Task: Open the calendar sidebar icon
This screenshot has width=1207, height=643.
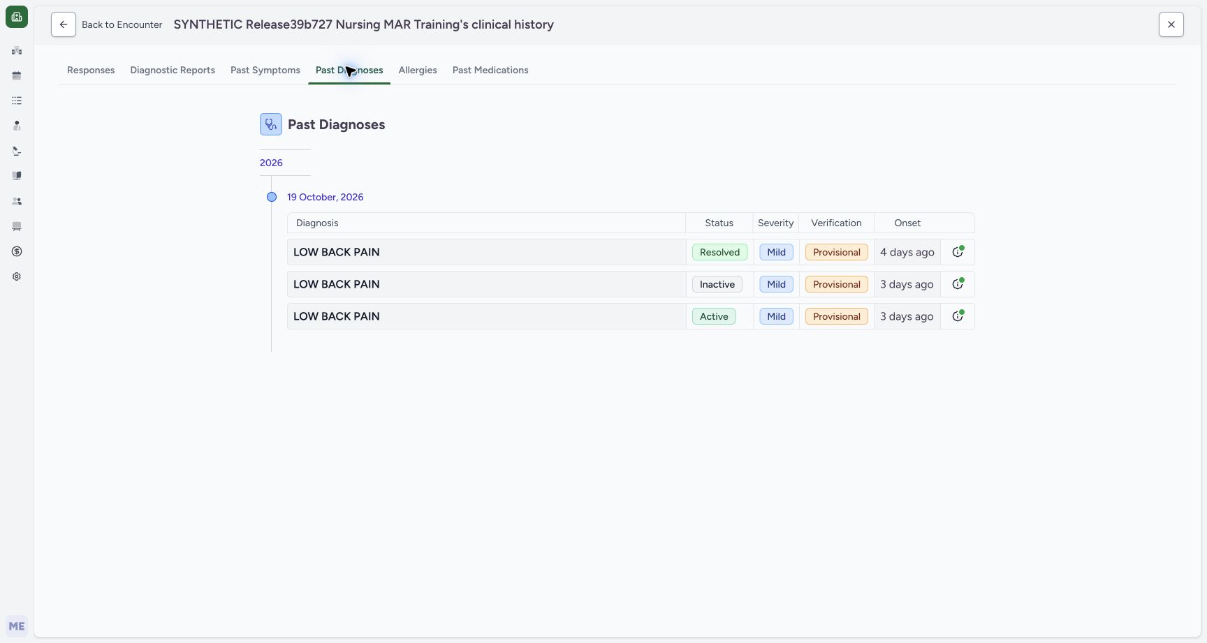Action: [17, 75]
